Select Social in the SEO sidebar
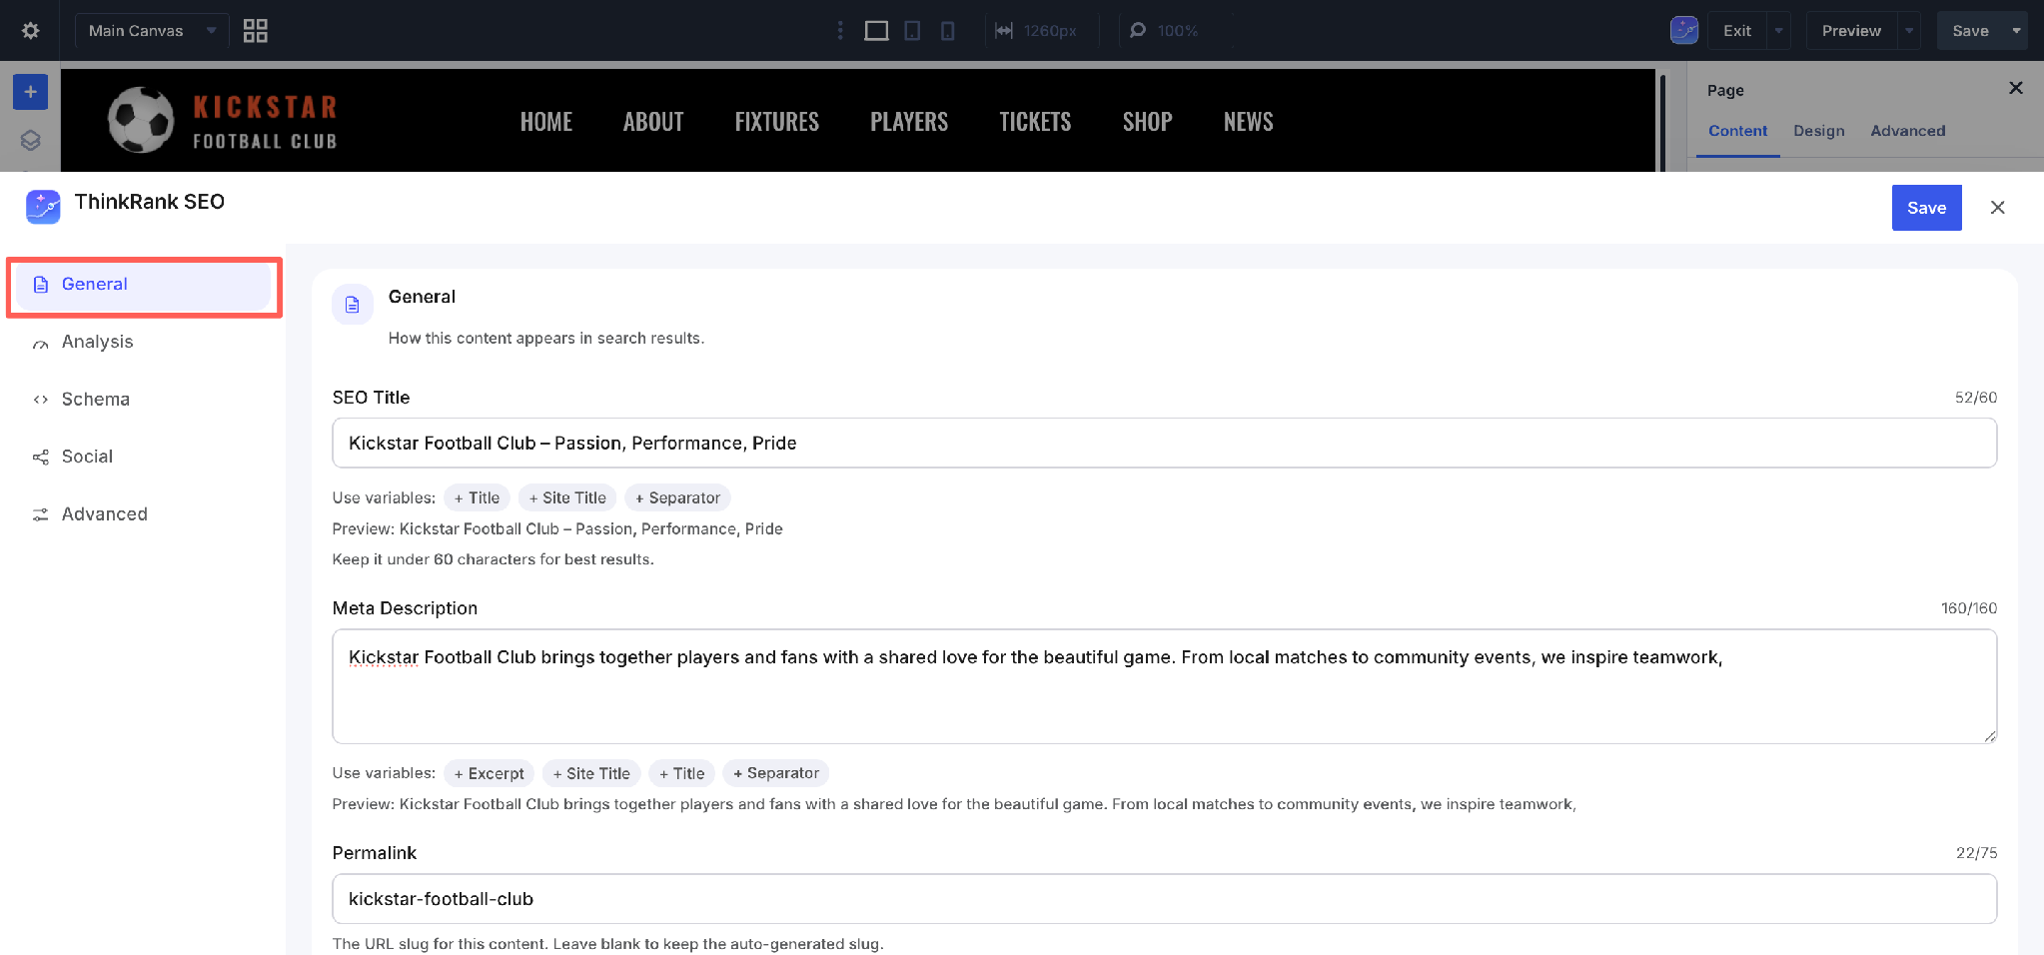The width and height of the screenshot is (2044, 955). [x=144, y=457]
